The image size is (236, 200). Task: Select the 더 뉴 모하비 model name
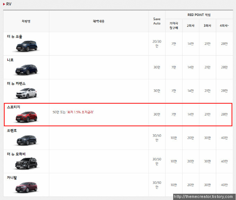pyautogui.click(x=16, y=154)
